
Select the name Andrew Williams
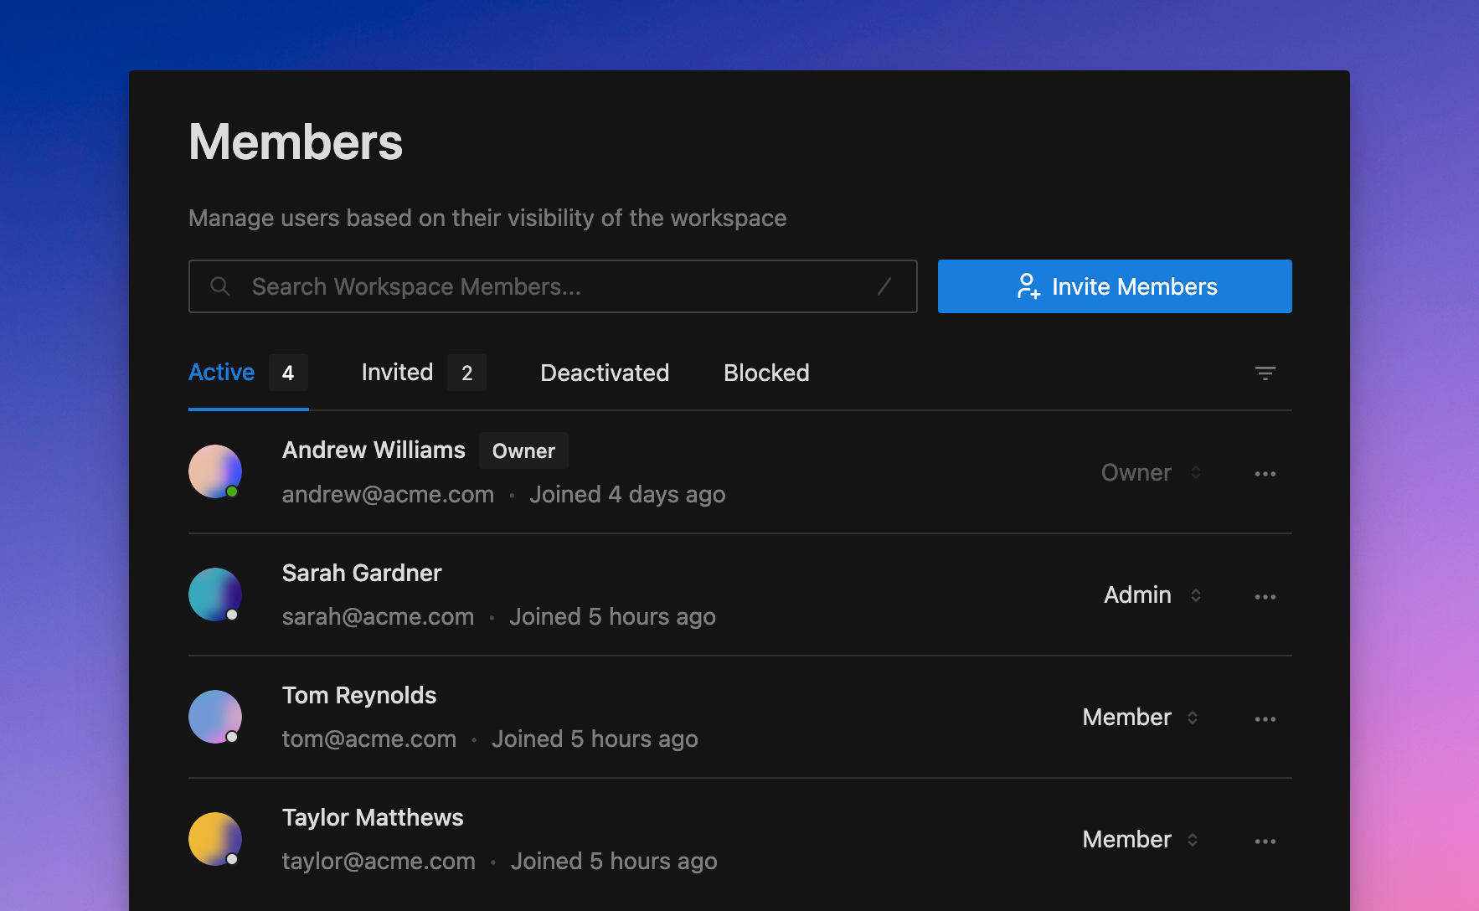[374, 450]
